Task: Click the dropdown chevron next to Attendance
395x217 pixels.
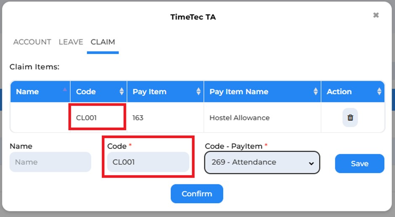Action: pyautogui.click(x=311, y=163)
